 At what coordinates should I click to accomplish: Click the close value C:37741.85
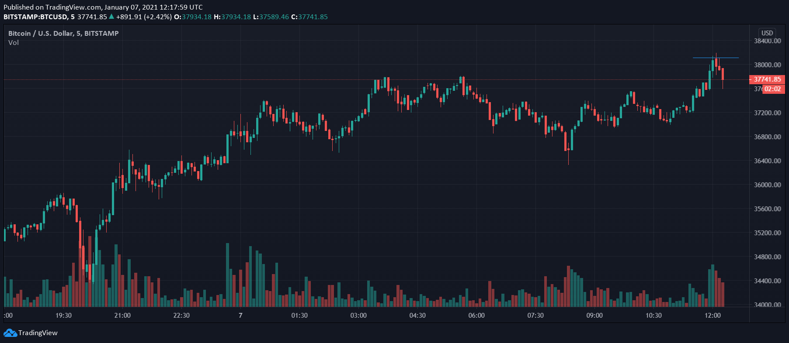pyautogui.click(x=309, y=17)
